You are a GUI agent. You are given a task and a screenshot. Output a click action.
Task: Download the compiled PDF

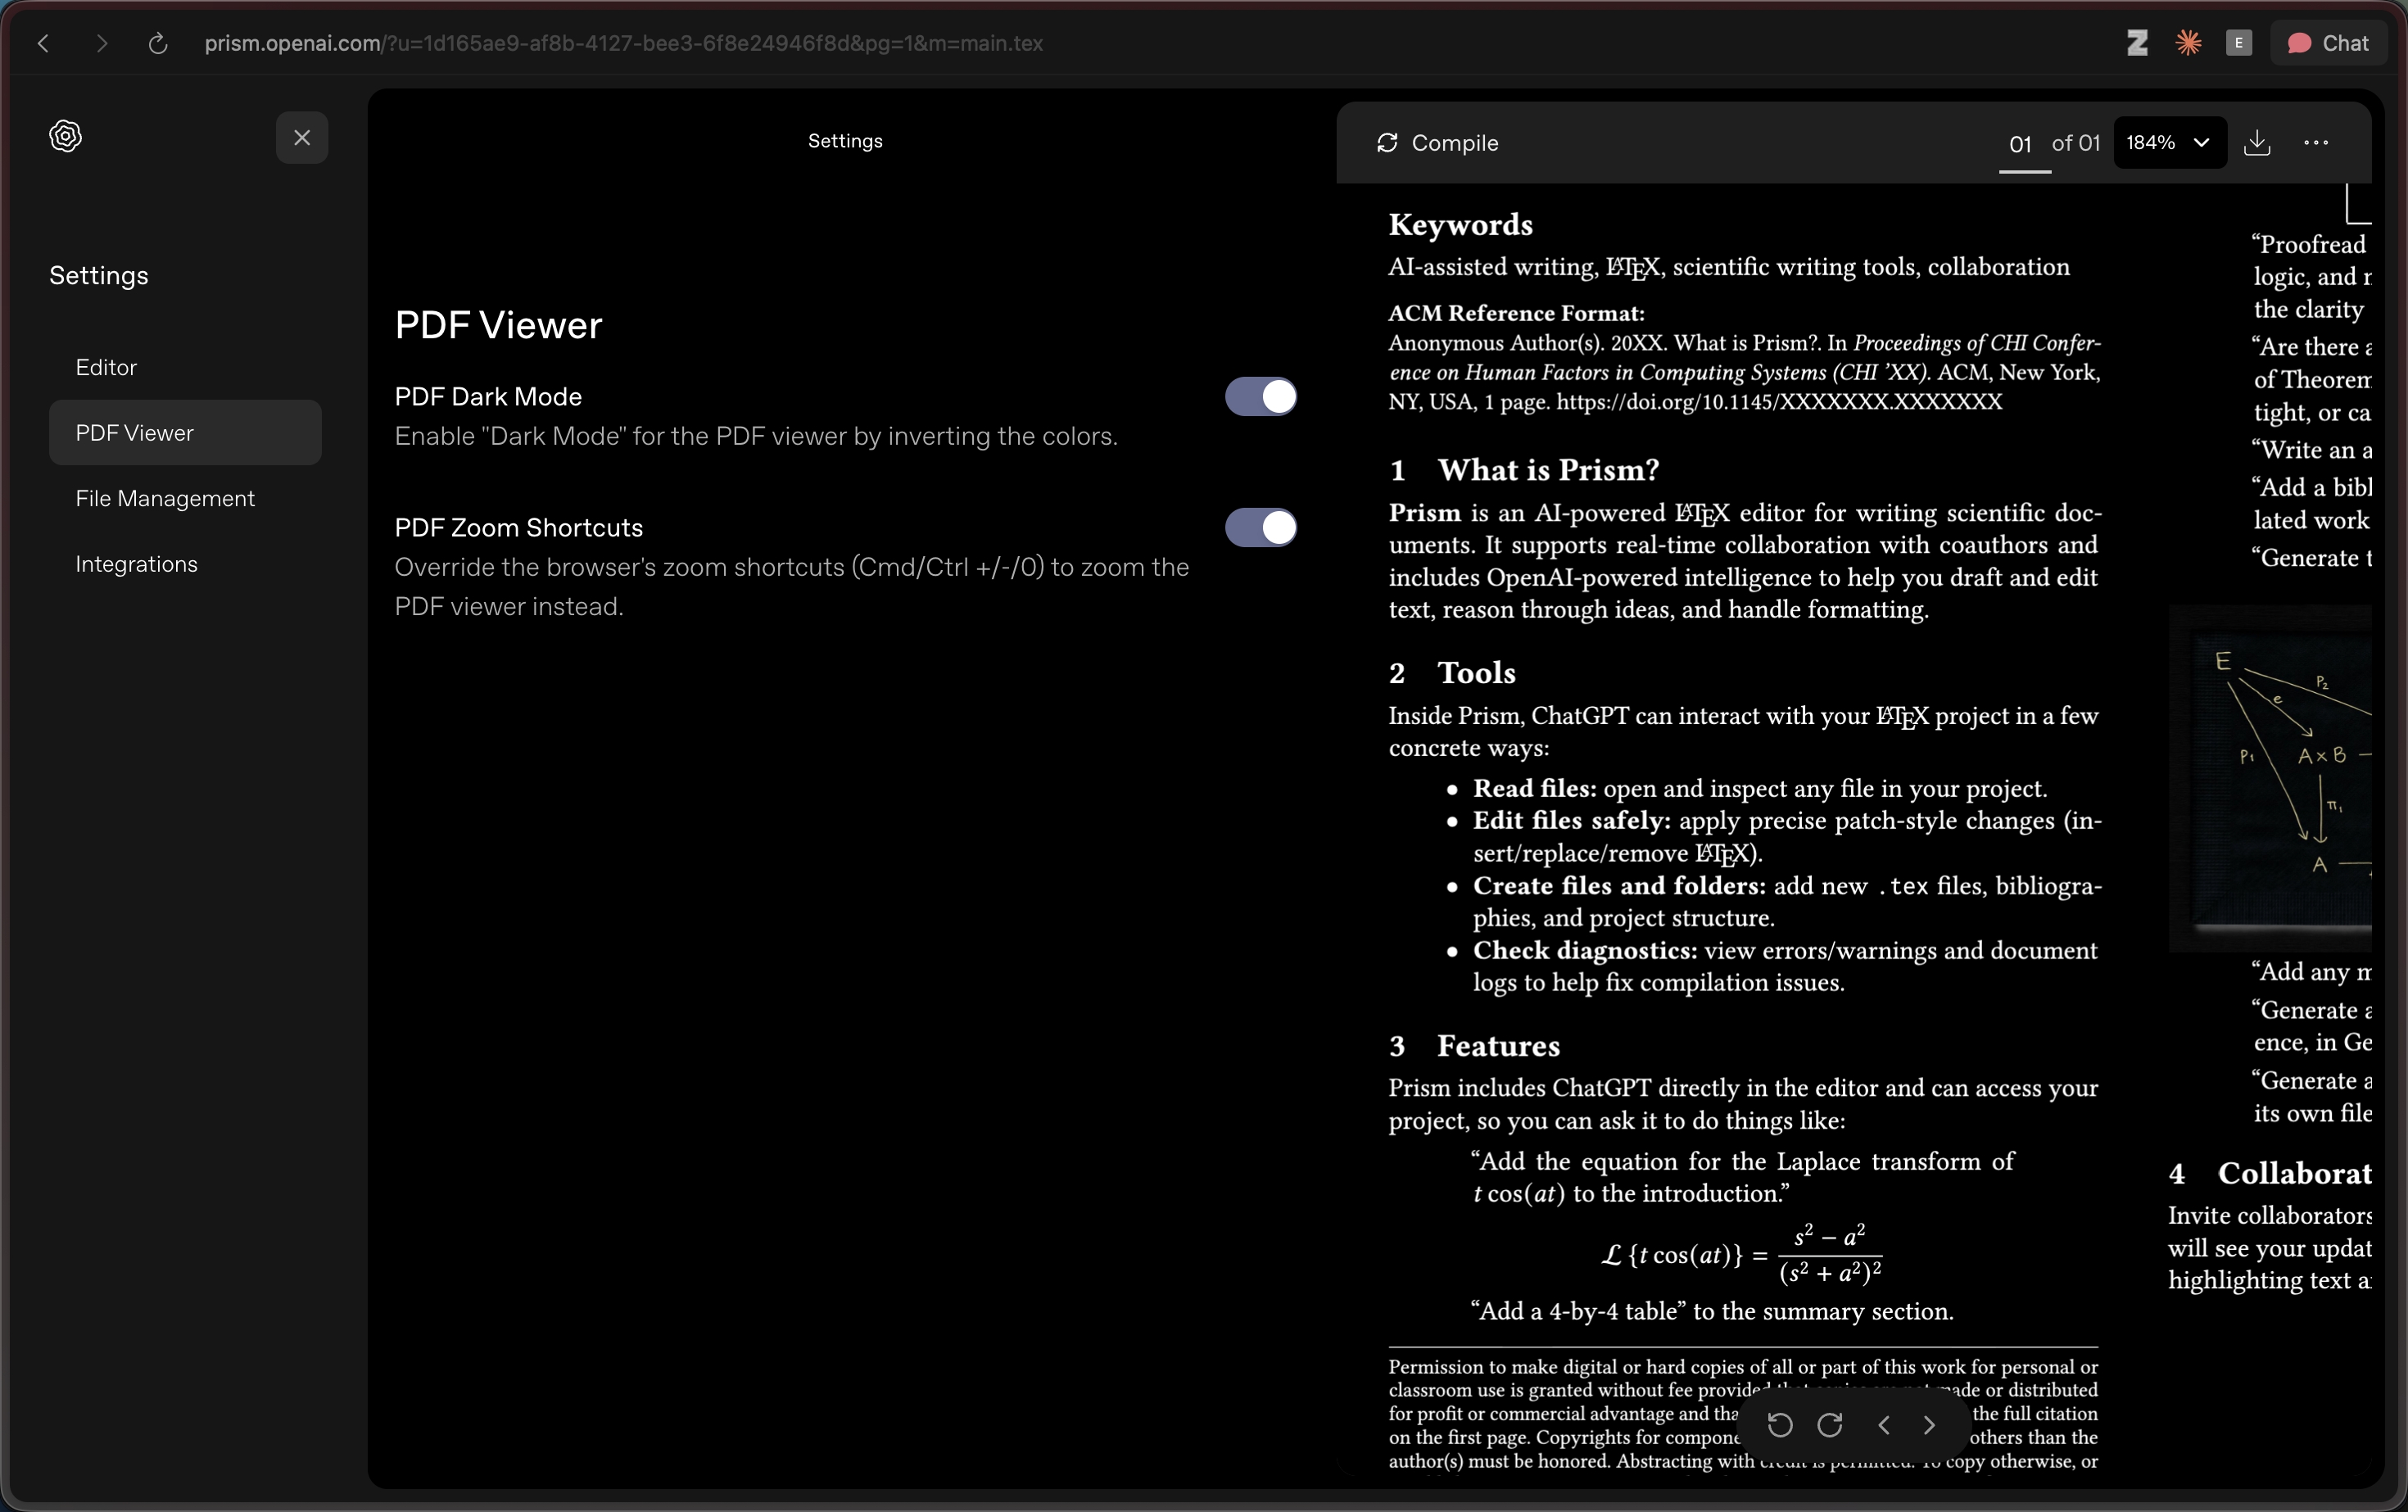(2257, 143)
